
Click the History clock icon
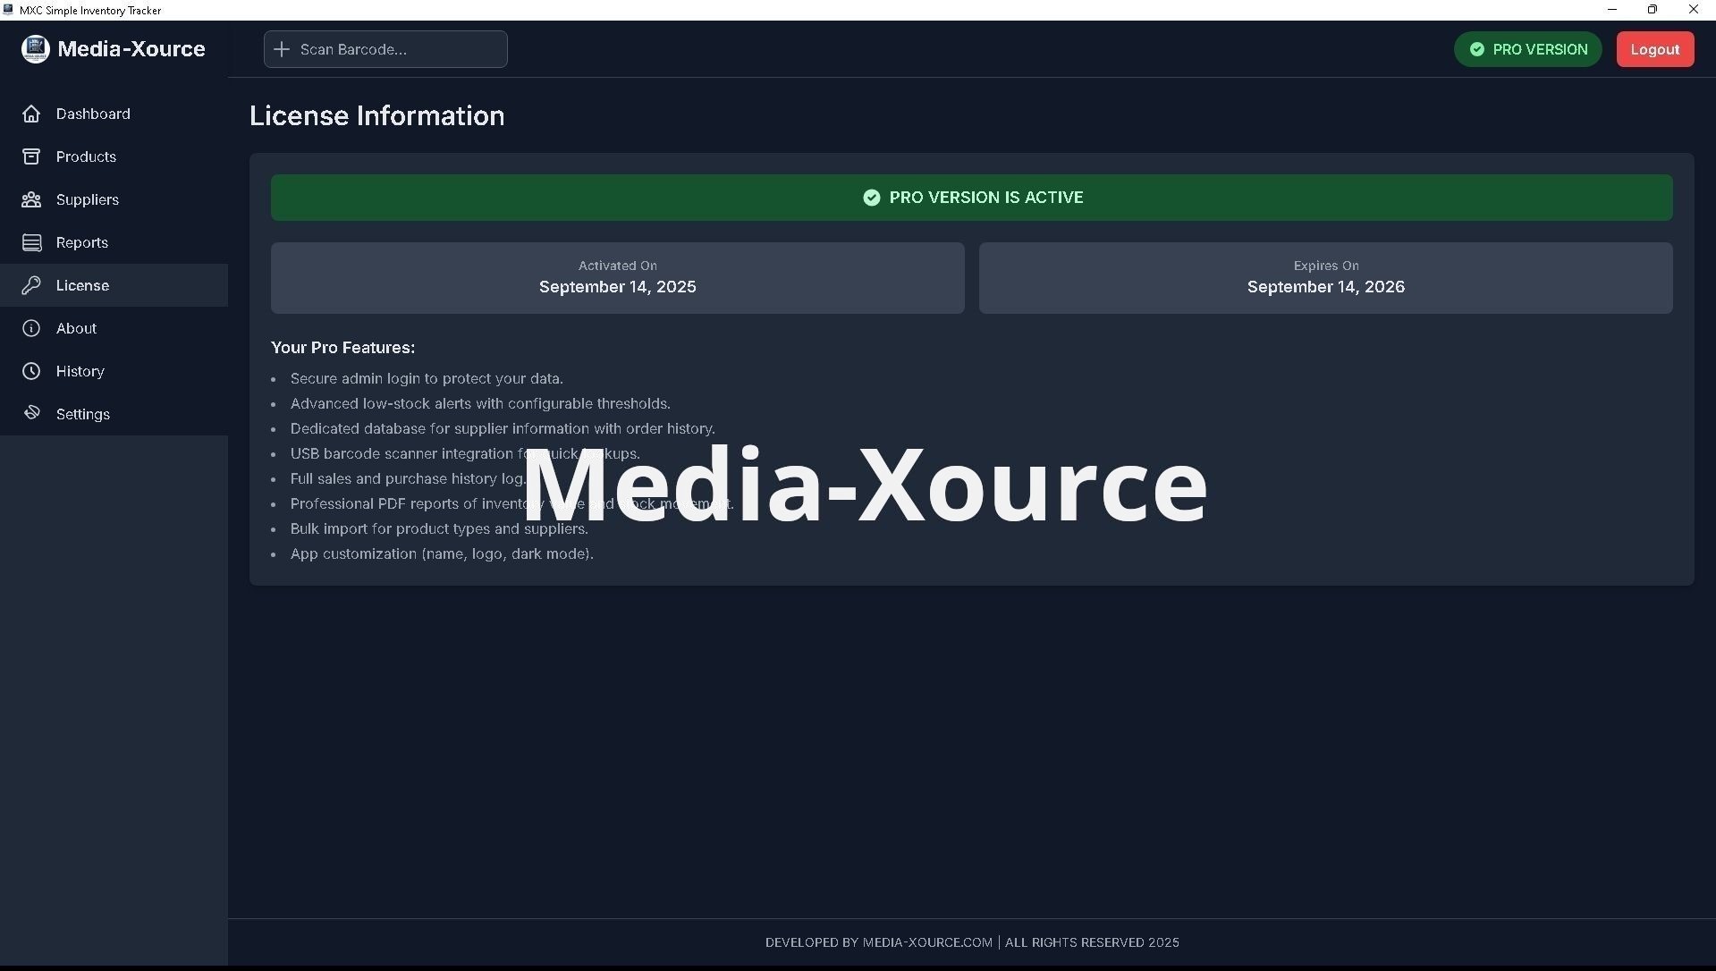(31, 371)
